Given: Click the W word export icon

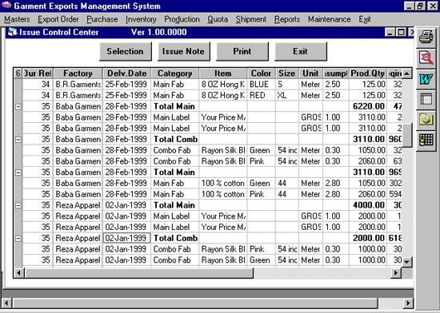Looking at the screenshot, I should (426, 79).
